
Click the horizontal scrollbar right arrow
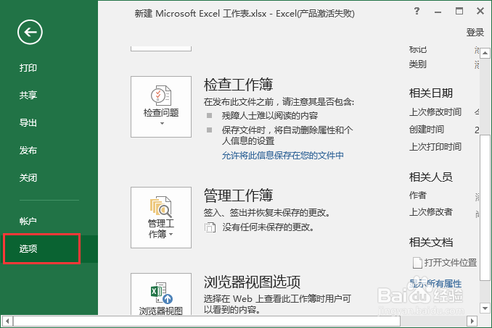472,321
